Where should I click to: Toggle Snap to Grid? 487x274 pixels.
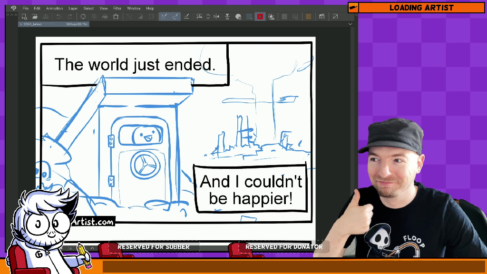click(x=186, y=17)
